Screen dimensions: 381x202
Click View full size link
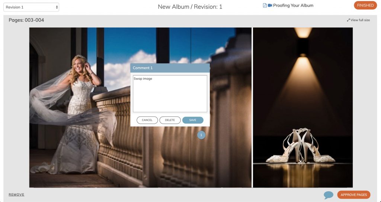360,20
